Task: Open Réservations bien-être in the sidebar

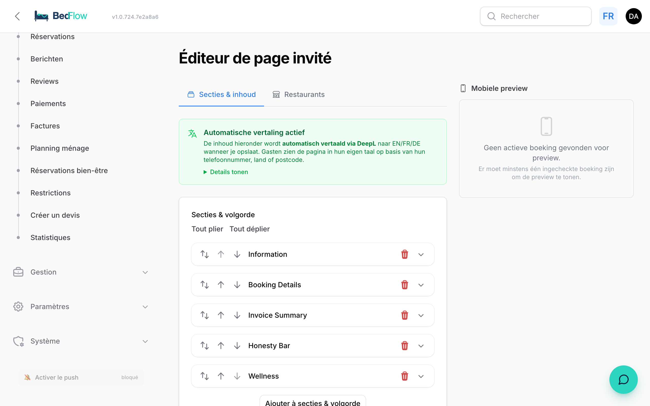Action: tap(69, 171)
